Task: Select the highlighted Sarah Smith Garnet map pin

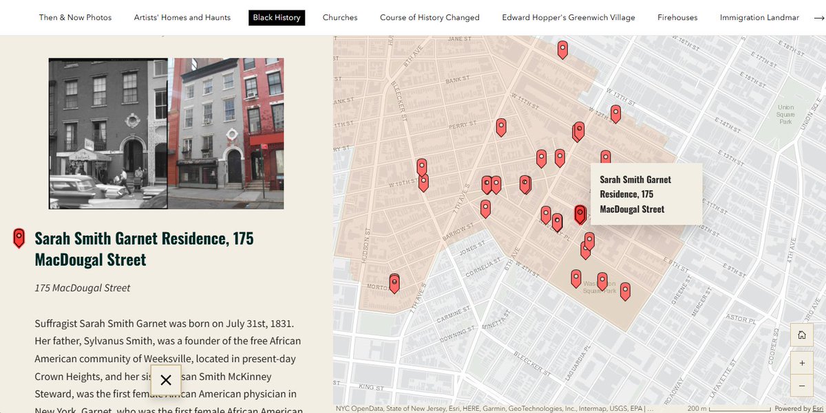Action: (x=580, y=214)
